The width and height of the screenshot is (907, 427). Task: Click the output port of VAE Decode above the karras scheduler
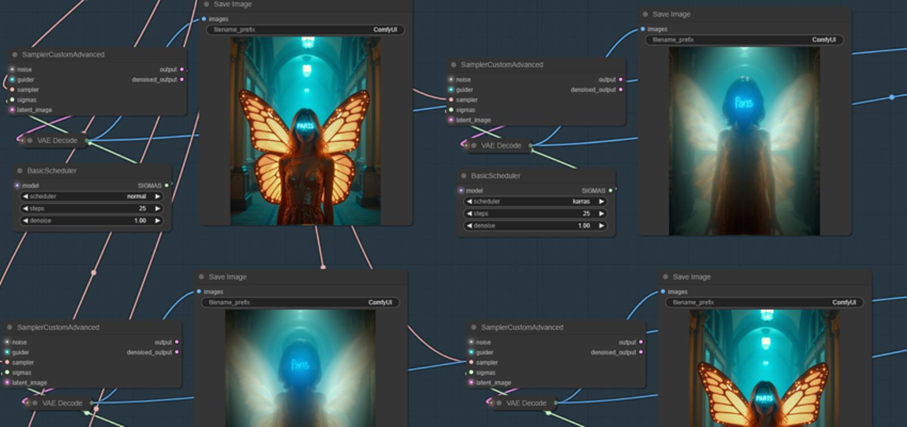[531, 146]
